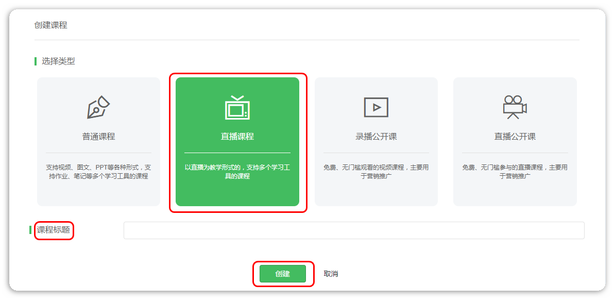Image resolution: width=615 pixels, height=300 pixels.
Task: Click the video camera icon for 直播公开课
Action: [515, 107]
